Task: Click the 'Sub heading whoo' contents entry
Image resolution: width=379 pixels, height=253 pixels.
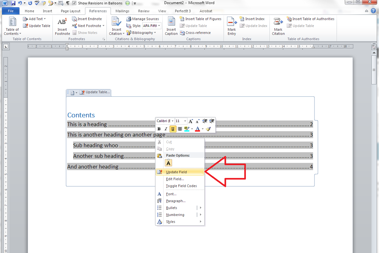Action: (95, 145)
